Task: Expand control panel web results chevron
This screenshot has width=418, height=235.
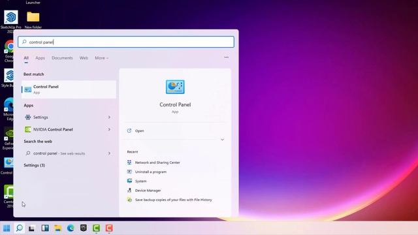Action: click(109, 153)
